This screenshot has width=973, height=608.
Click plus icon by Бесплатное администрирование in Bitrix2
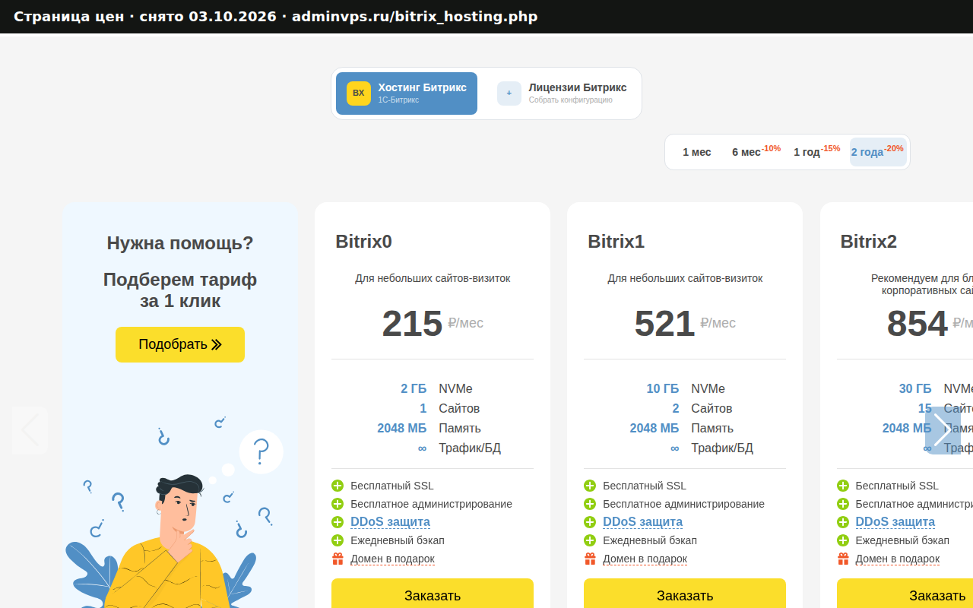[x=843, y=504]
